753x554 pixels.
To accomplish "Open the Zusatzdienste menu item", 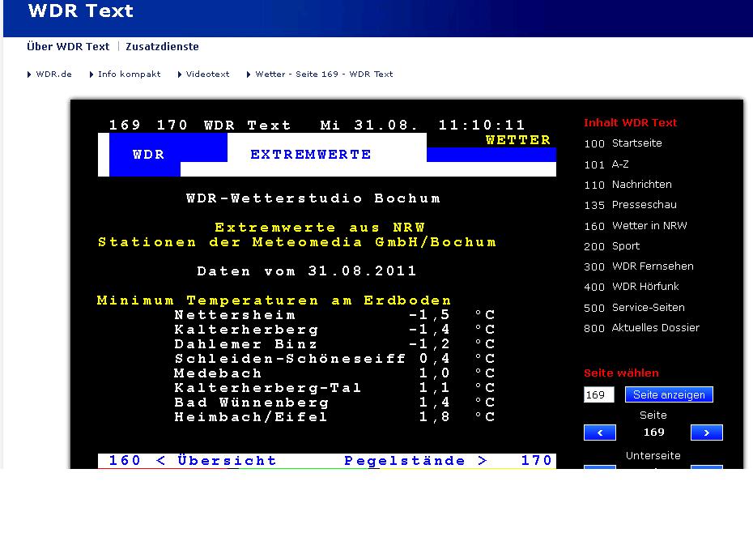I will coord(162,47).
